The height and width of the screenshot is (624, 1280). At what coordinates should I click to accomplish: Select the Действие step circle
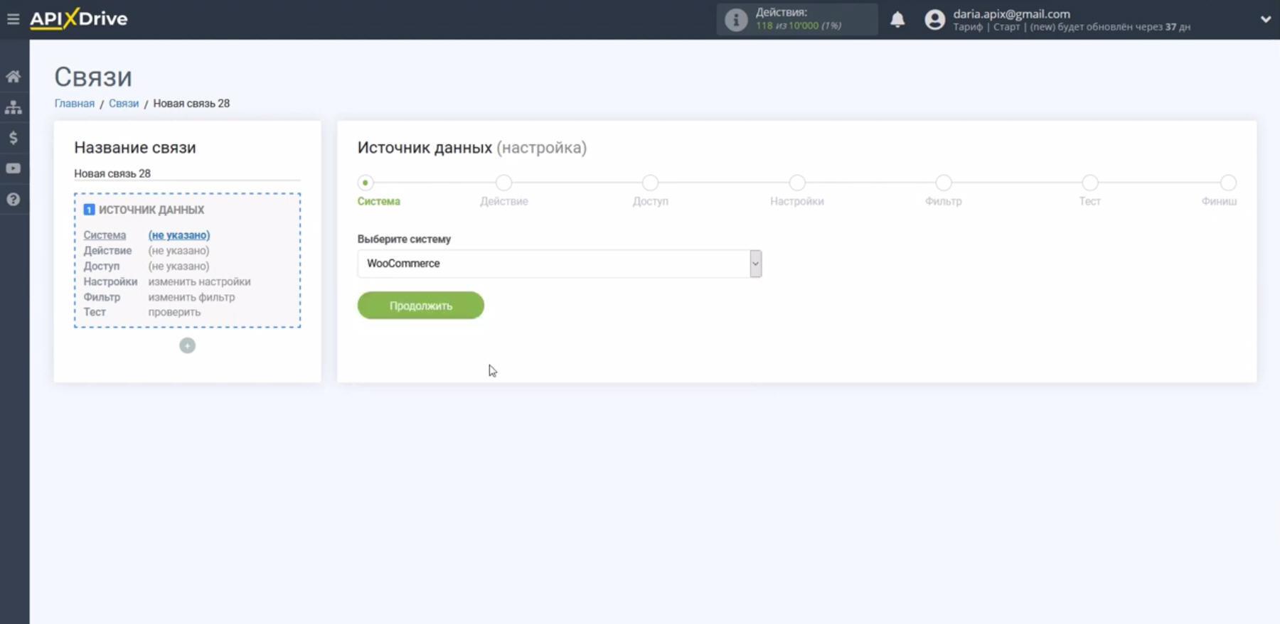click(x=503, y=183)
